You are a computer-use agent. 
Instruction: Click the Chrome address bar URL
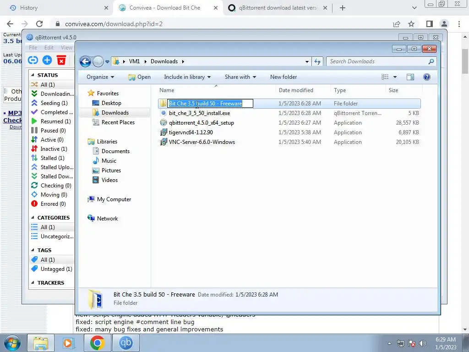(114, 24)
